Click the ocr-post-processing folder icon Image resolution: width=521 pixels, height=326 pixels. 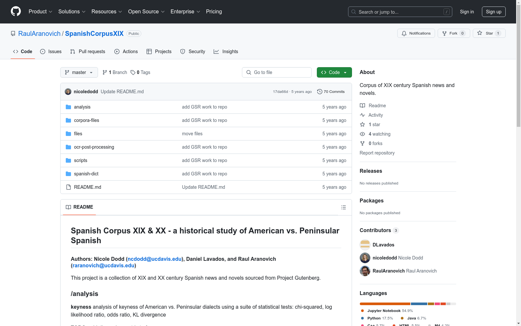[68, 147]
